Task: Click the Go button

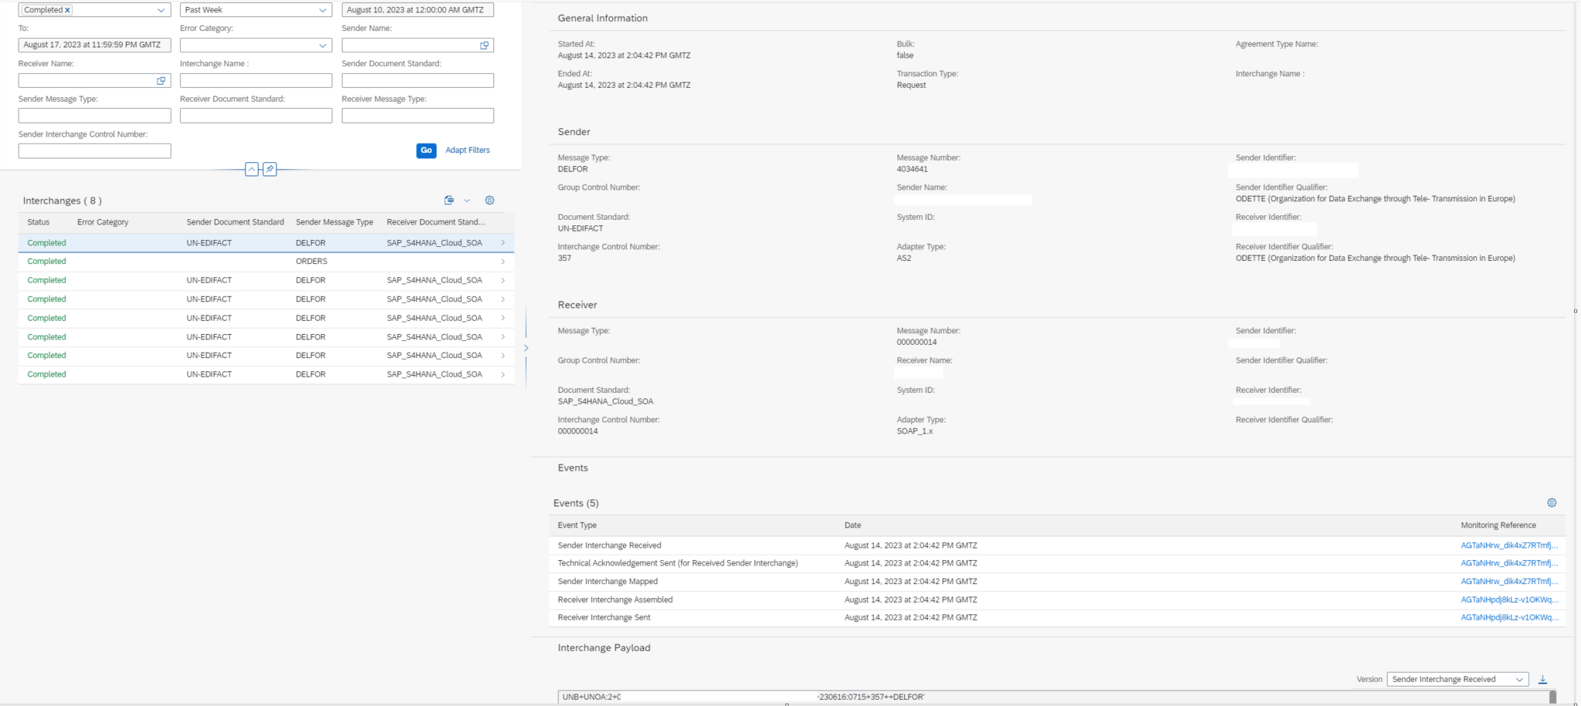Action: point(426,150)
